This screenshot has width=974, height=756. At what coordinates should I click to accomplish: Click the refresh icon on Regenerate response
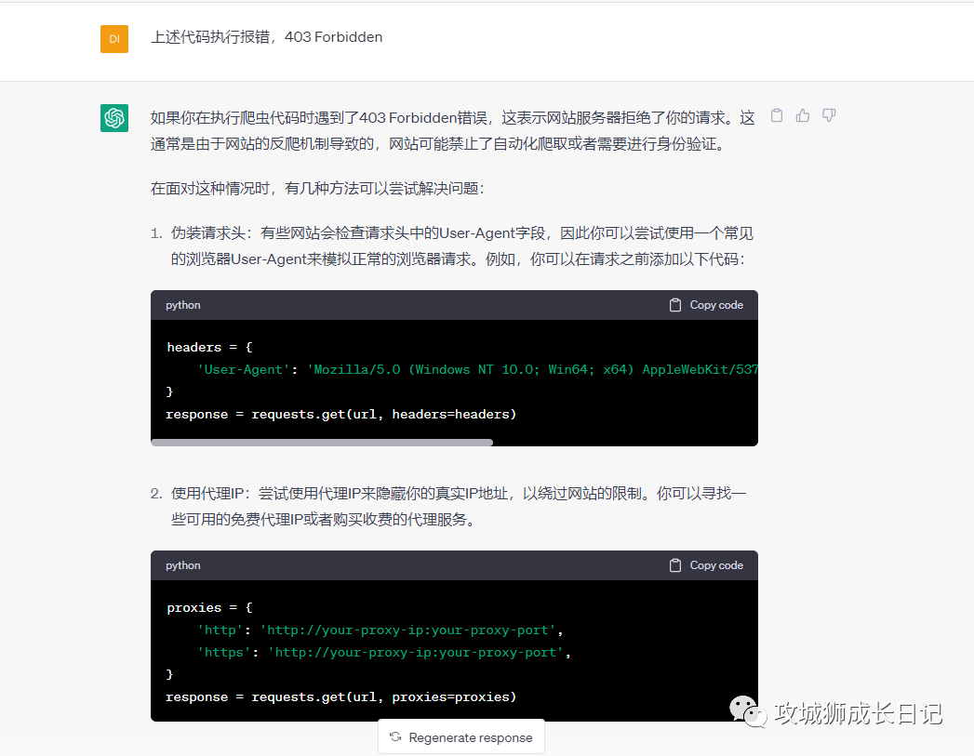(395, 737)
